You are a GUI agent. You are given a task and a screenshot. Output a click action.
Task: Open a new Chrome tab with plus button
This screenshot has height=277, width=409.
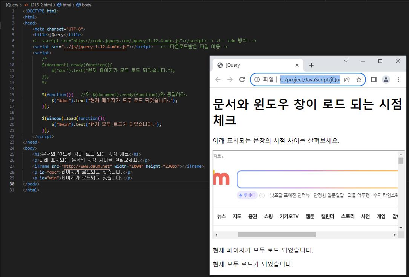[311, 65]
